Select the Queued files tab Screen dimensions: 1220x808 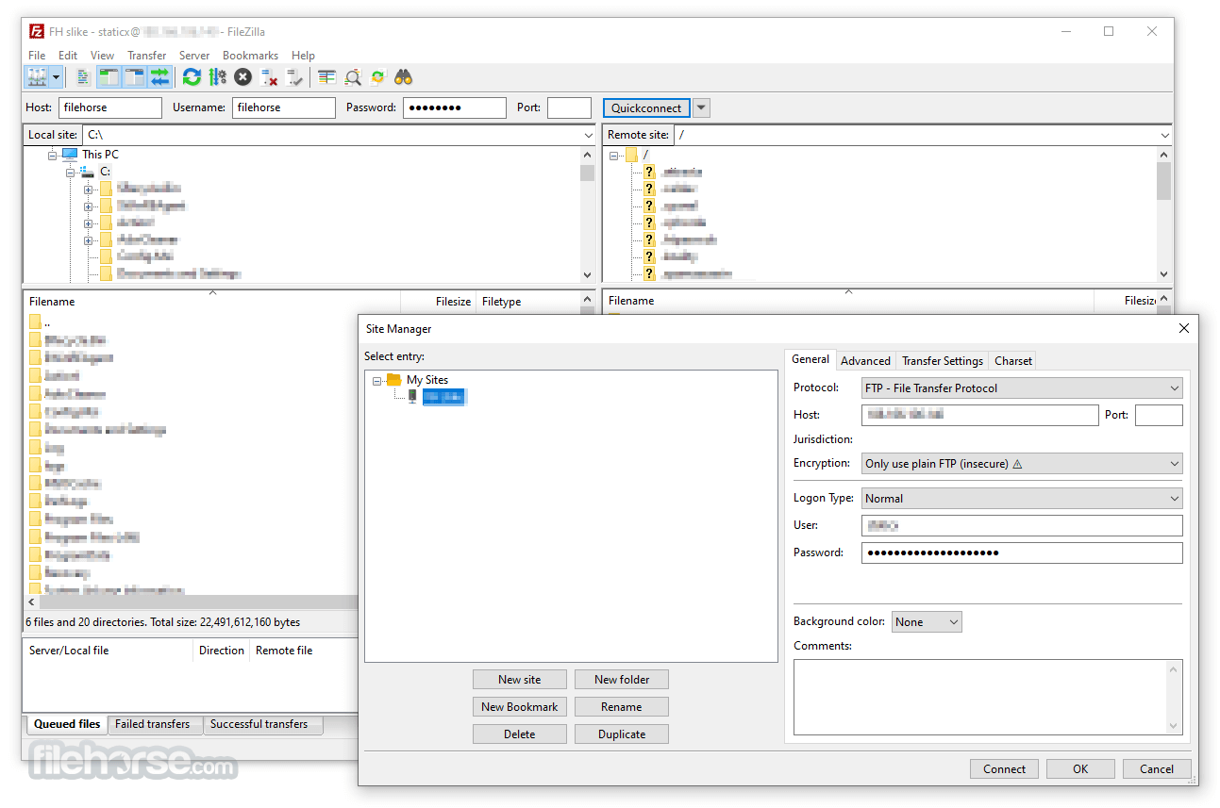coord(67,724)
